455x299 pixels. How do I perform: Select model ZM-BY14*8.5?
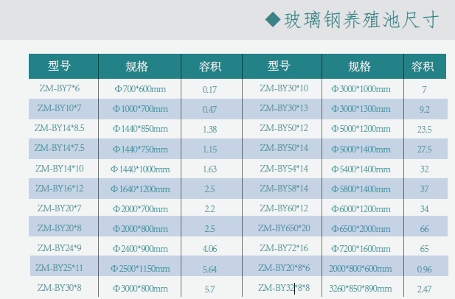(x=60, y=128)
